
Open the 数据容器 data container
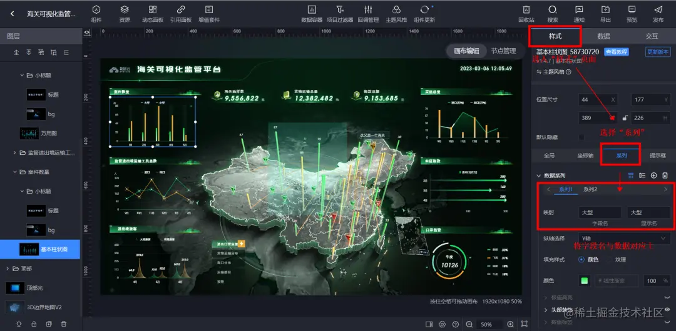312,14
